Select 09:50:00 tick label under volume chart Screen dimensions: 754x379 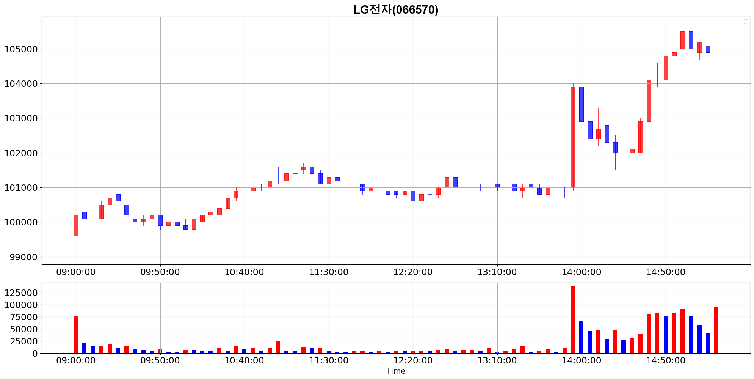[160, 361]
